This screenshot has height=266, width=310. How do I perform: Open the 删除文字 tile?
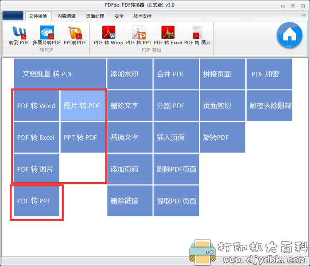click(130, 106)
